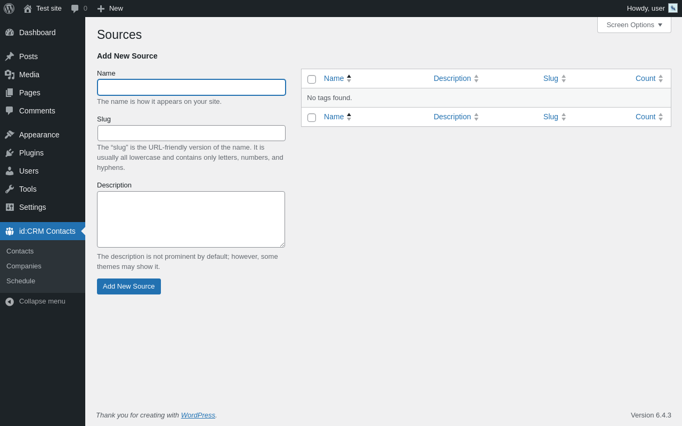This screenshot has height=426, width=682.
Task: Click inside the Description textarea
Action: pos(191,219)
